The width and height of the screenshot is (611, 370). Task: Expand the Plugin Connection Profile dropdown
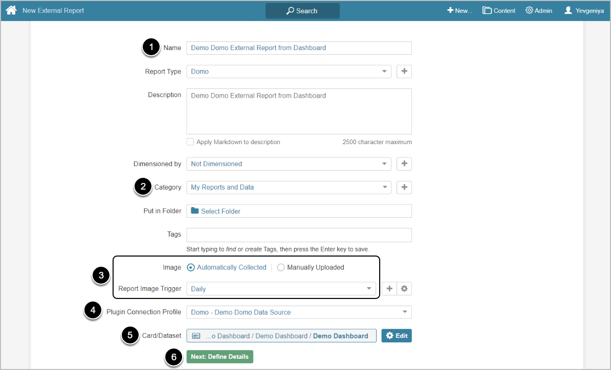click(x=299, y=312)
